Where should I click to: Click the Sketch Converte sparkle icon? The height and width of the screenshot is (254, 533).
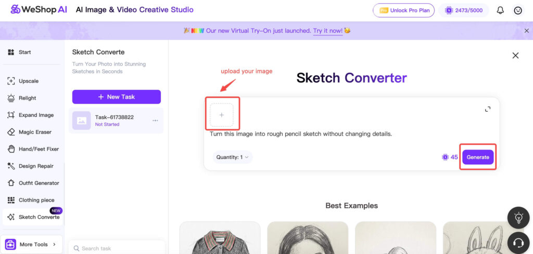tap(11, 217)
